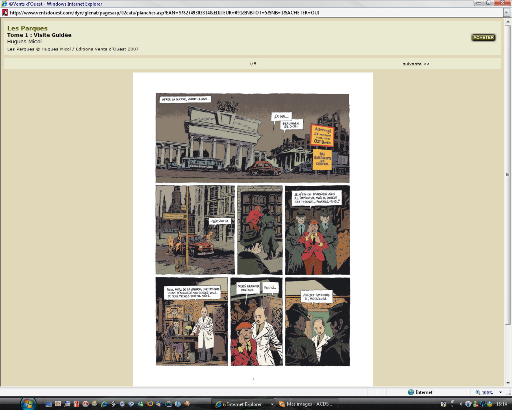Switch to Mes images - ACDSee window
This screenshot has width=512, height=410.
pyautogui.click(x=307, y=404)
